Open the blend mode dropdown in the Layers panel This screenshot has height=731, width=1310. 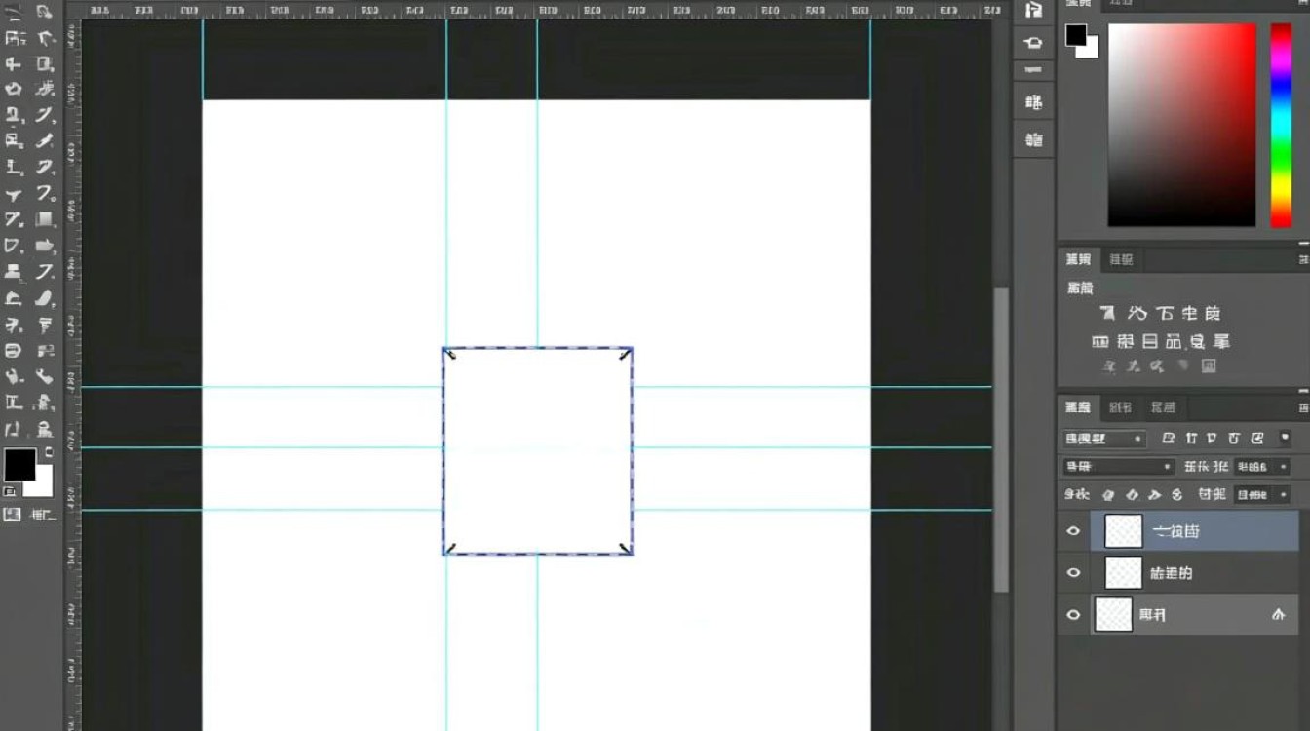(x=1118, y=467)
